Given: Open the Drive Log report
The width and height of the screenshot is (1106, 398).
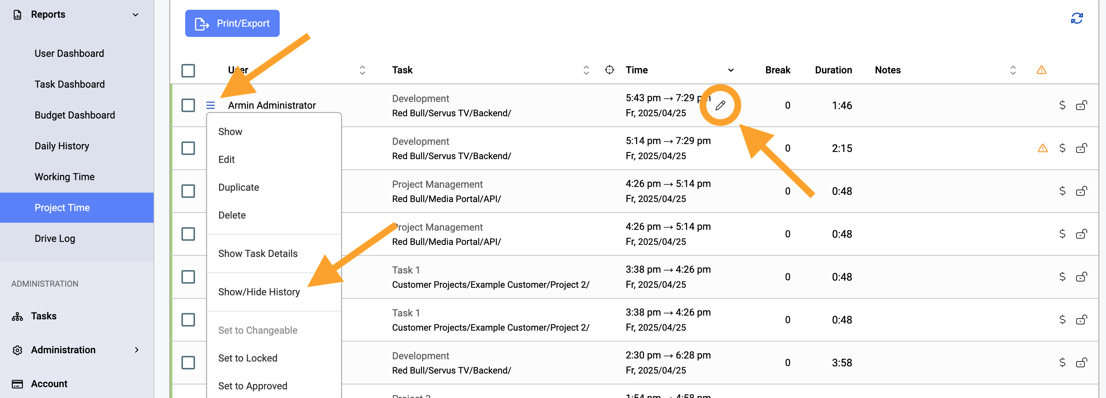Looking at the screenshot, I should tap(55, 239).
